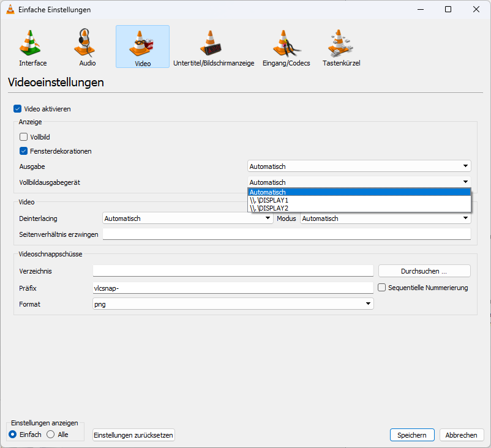The height and width of the screenshot is (448, 491).
Task: Click the Verzeichnis input field
Action: click(x=233, y=271)
